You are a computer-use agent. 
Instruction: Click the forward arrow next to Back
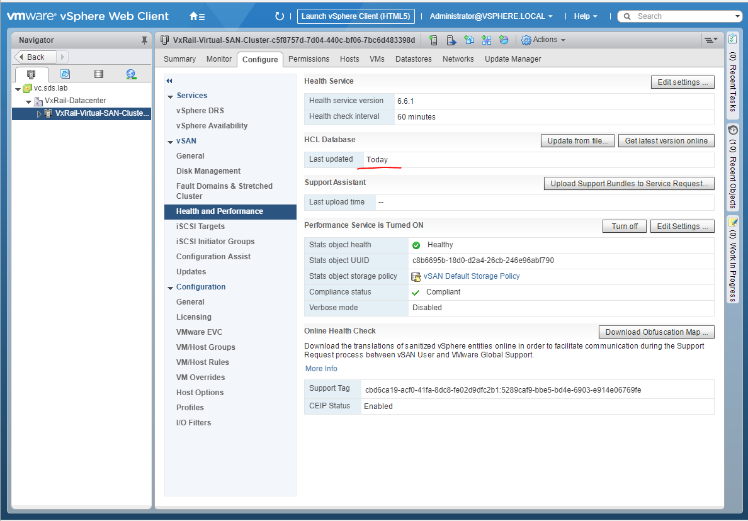coord(62,57)
